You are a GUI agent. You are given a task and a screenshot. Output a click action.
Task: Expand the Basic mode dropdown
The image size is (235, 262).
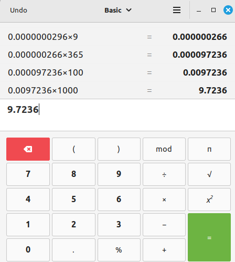pos(118,10)
